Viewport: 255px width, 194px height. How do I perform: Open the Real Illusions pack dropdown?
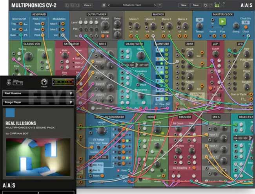(38, 93)
